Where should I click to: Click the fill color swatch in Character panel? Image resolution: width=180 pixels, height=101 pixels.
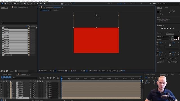coord(176,37)
